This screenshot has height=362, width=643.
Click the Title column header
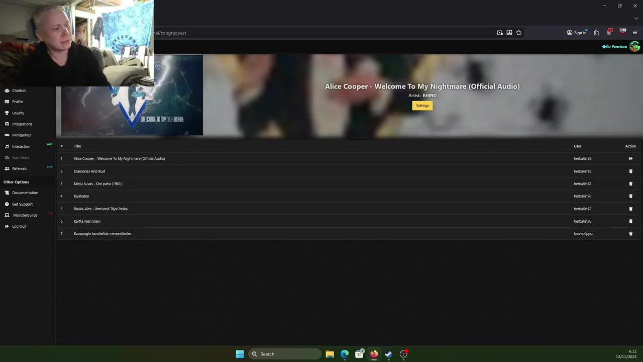point(77,146)
